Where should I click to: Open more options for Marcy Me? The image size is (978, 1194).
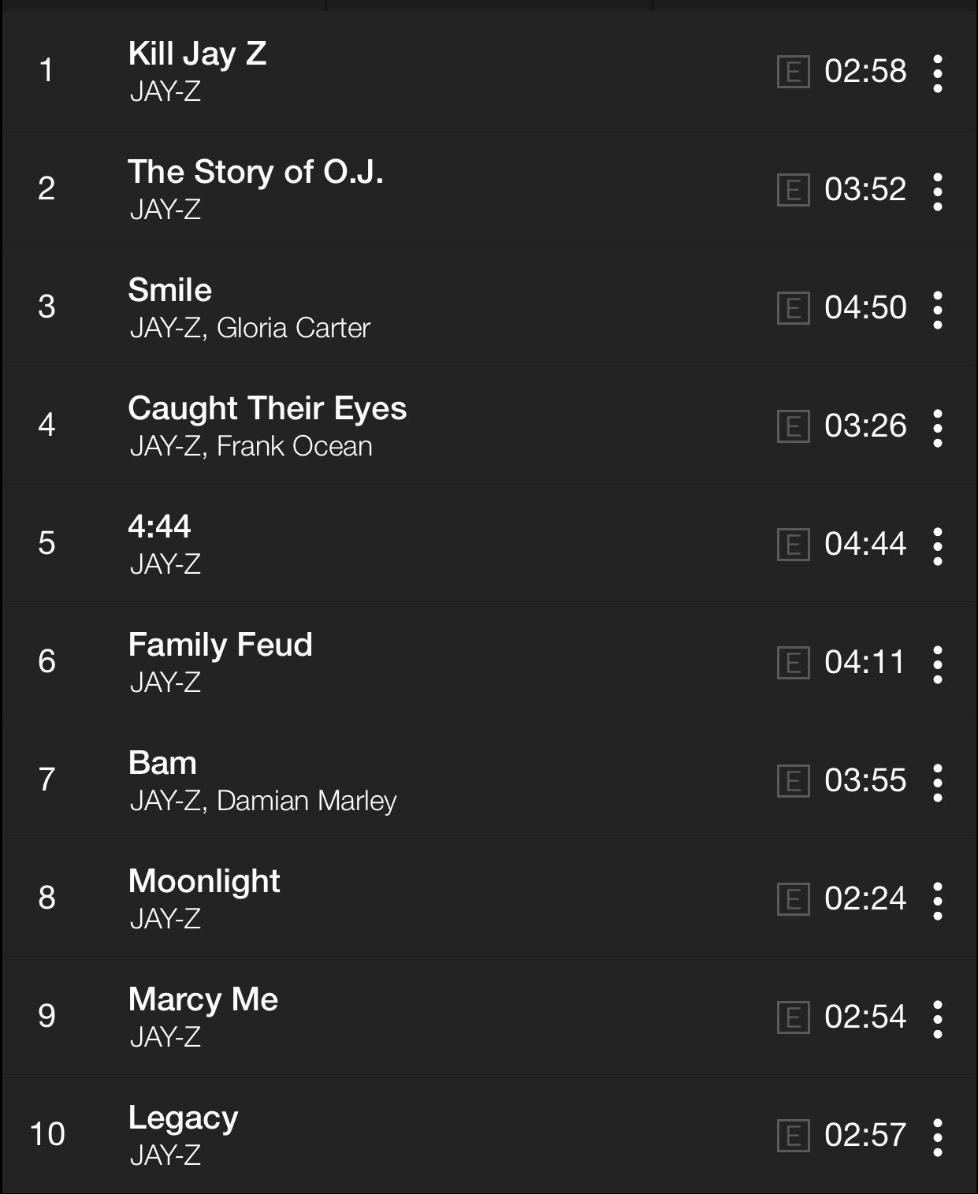[x=937, y=1019]
